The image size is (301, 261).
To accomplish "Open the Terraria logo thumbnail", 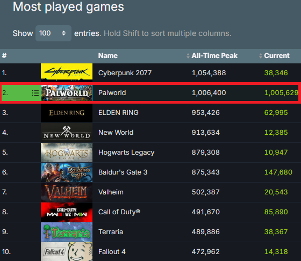I will [x=67, y=232].
